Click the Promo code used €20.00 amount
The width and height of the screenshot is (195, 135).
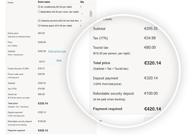(41, 74)
